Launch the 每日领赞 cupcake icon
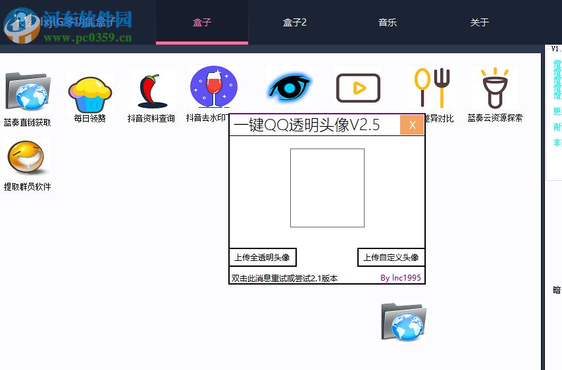 point(90,95)
